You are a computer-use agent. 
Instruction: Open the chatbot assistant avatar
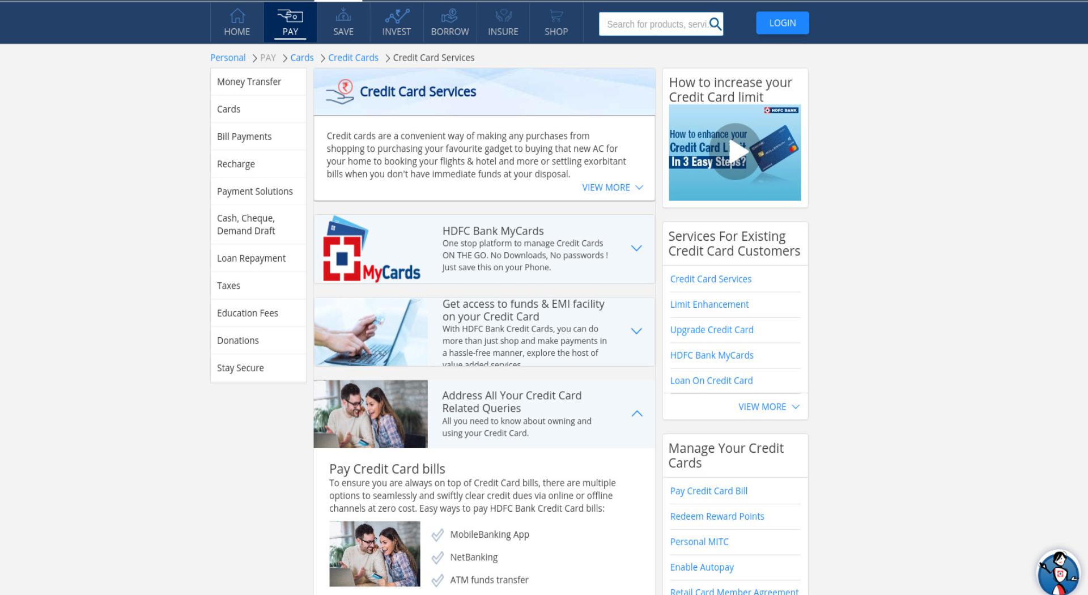(1058, 573)
